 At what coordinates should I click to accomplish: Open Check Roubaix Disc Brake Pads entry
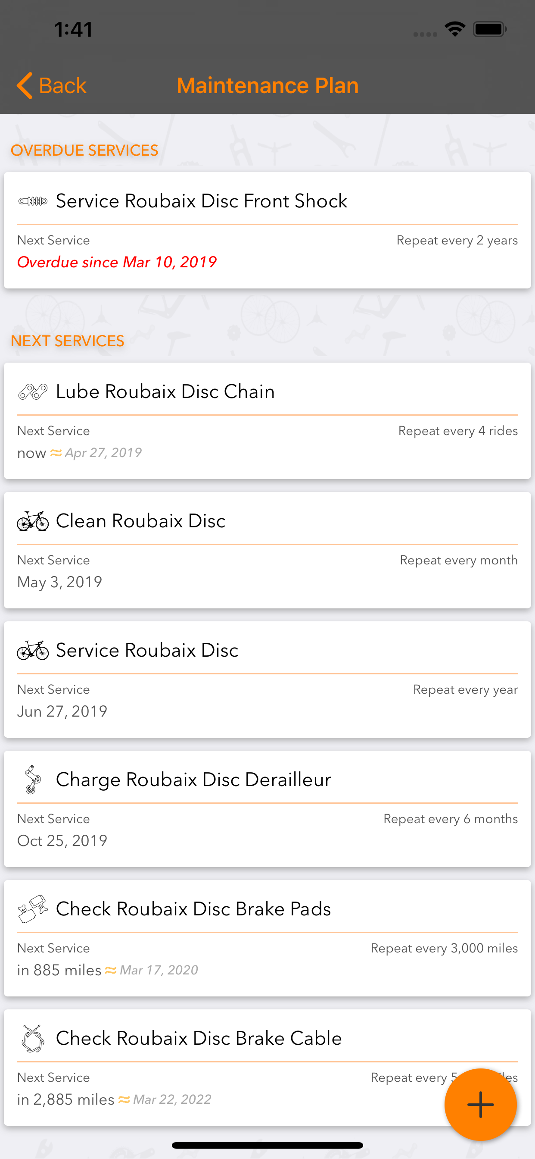[x=267, y=938]
